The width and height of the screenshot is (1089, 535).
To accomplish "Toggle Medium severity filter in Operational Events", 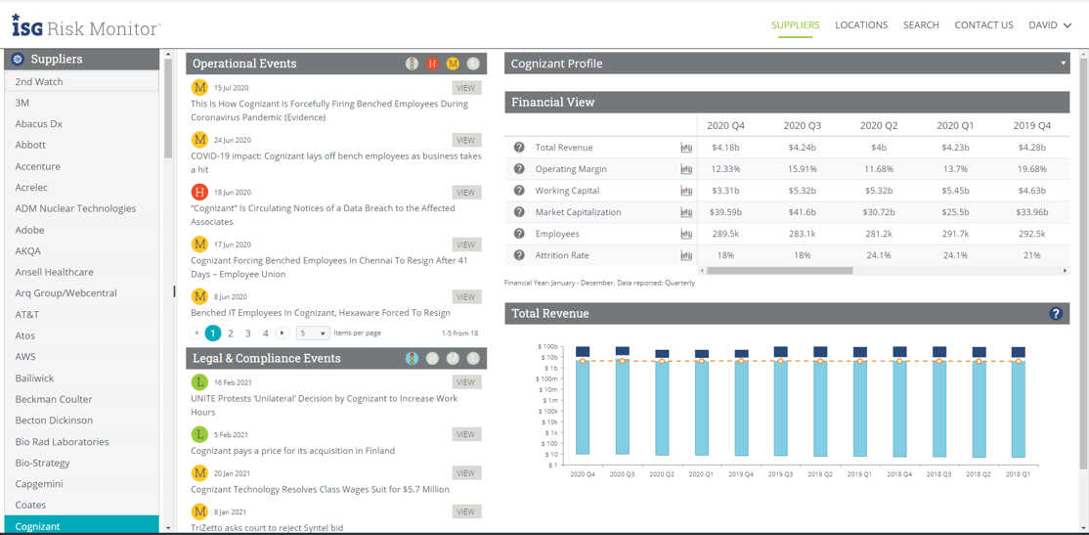I will pyautogui.click(x=453, y=64).
